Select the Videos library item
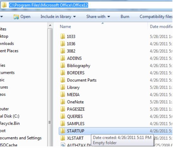This screenshot has width=173, height=148. coord(3,94)
